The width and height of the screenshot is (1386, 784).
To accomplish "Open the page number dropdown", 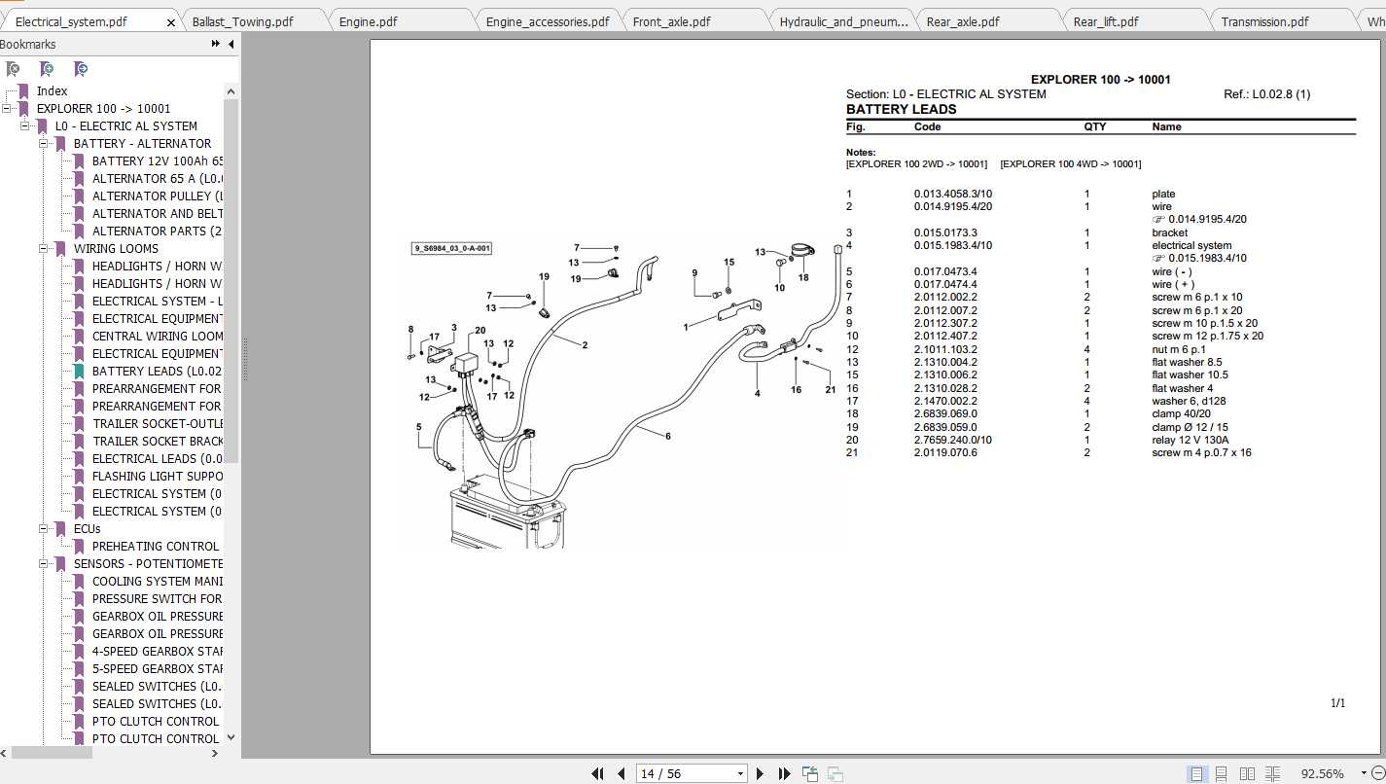I will click(740, 774).
